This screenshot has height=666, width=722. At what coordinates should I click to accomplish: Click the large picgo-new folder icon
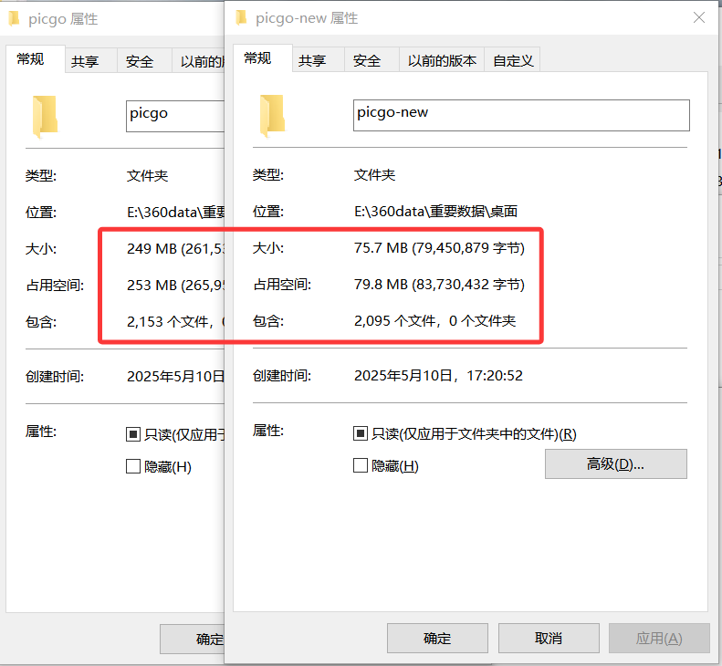coord(272,116)
